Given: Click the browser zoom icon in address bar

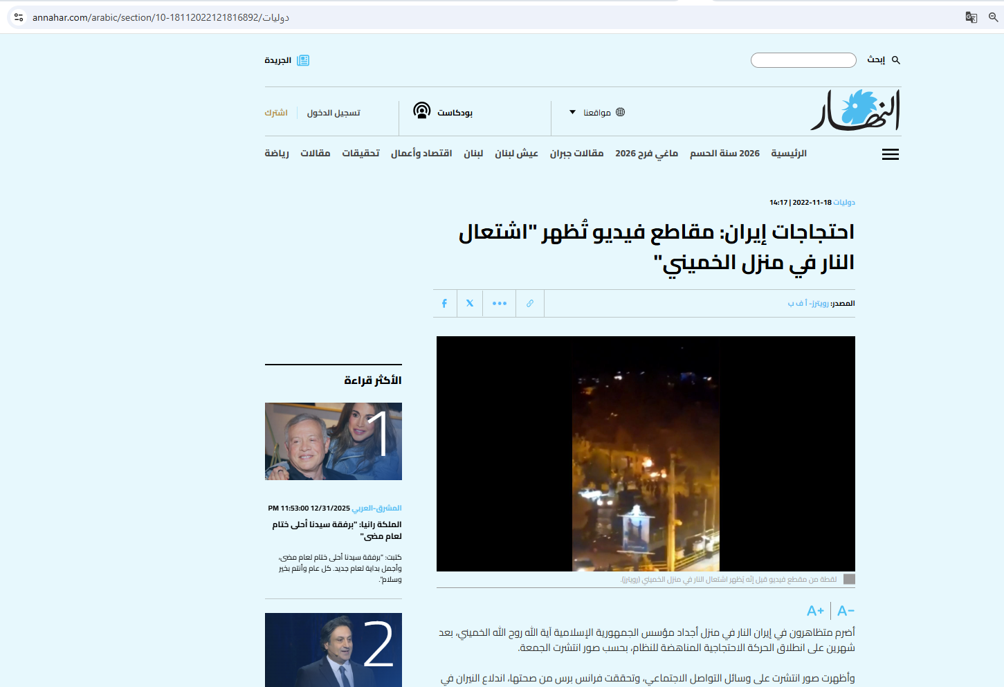Looking at the screenshot, I should 993,17.
